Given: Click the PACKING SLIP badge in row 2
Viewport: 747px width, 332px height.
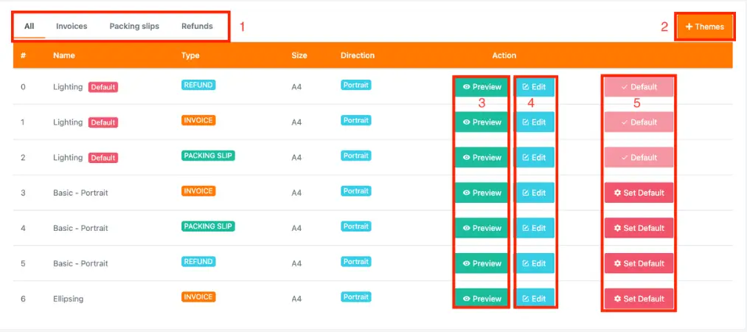Looking at the screenshot, I should tap(208, 156).
